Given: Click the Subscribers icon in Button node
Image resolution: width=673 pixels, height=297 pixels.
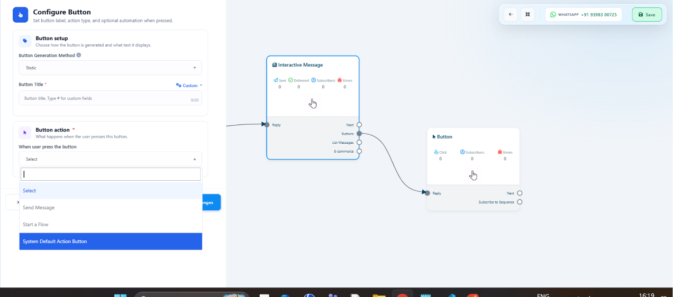Looking at the screenshot, I should (462, 152).
